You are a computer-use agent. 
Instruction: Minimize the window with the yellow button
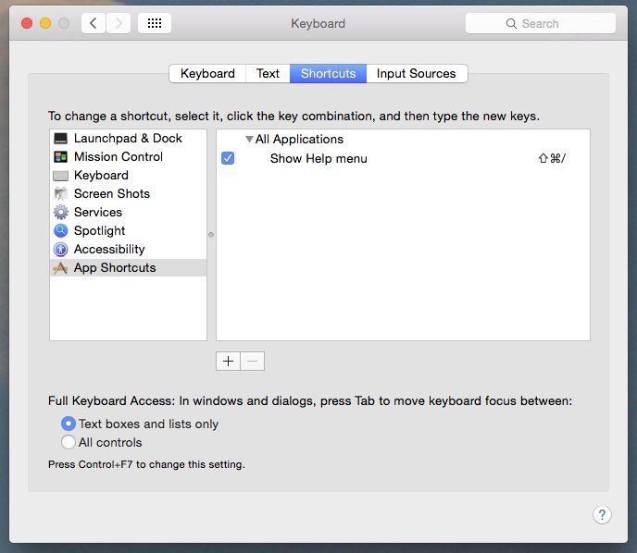[45, 23]
